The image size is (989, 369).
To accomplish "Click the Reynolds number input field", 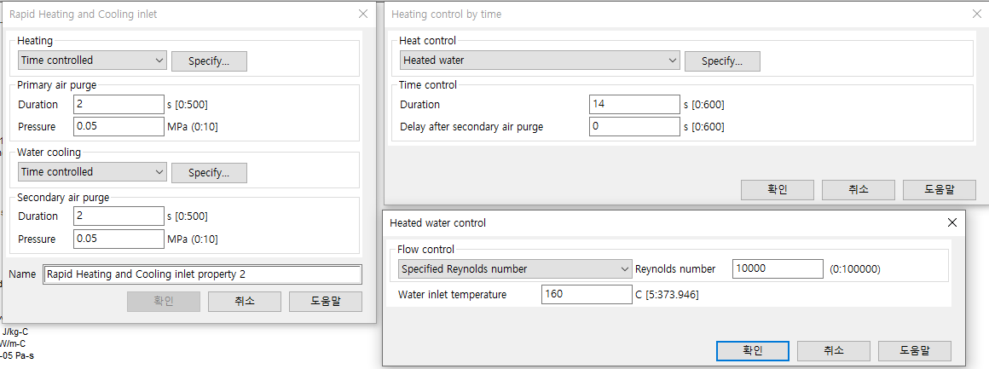I will point(777,268).
